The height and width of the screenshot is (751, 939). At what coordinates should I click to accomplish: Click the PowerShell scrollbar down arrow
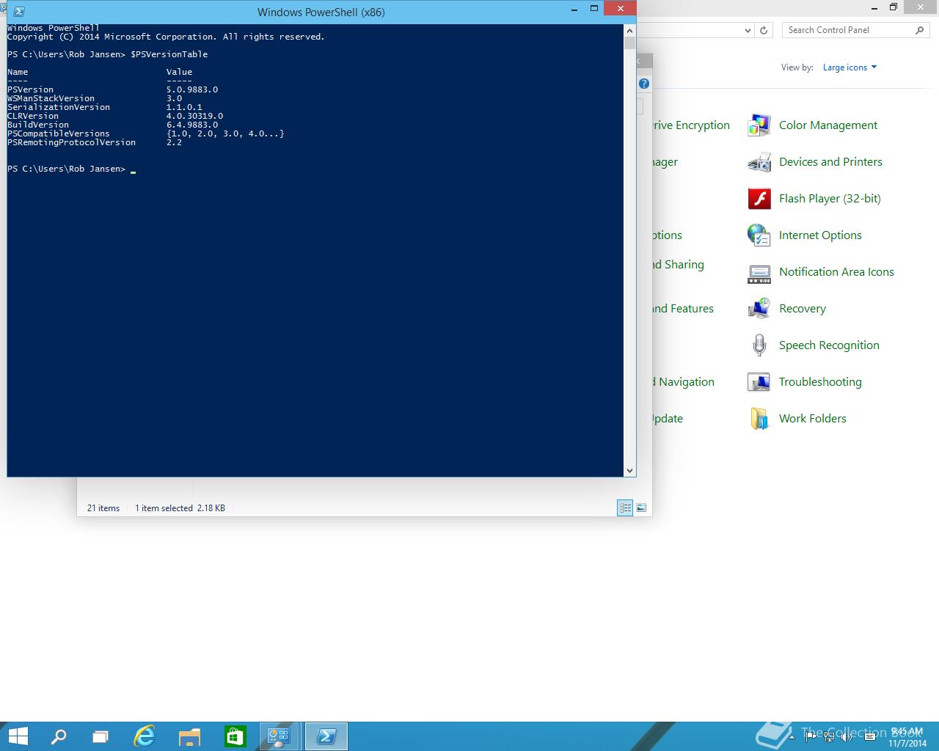tap(629, 471)
